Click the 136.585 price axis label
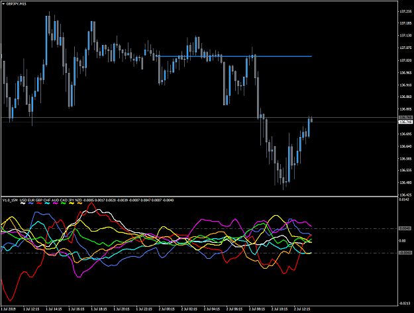 coord(406,159)
